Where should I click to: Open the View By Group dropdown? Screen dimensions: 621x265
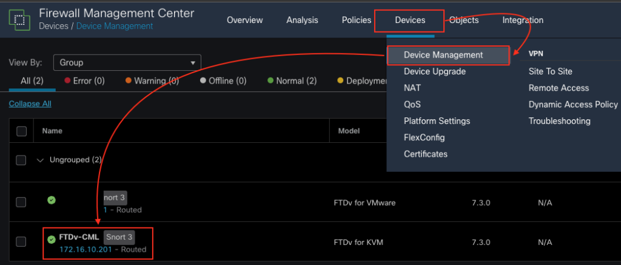coord(127,62)
